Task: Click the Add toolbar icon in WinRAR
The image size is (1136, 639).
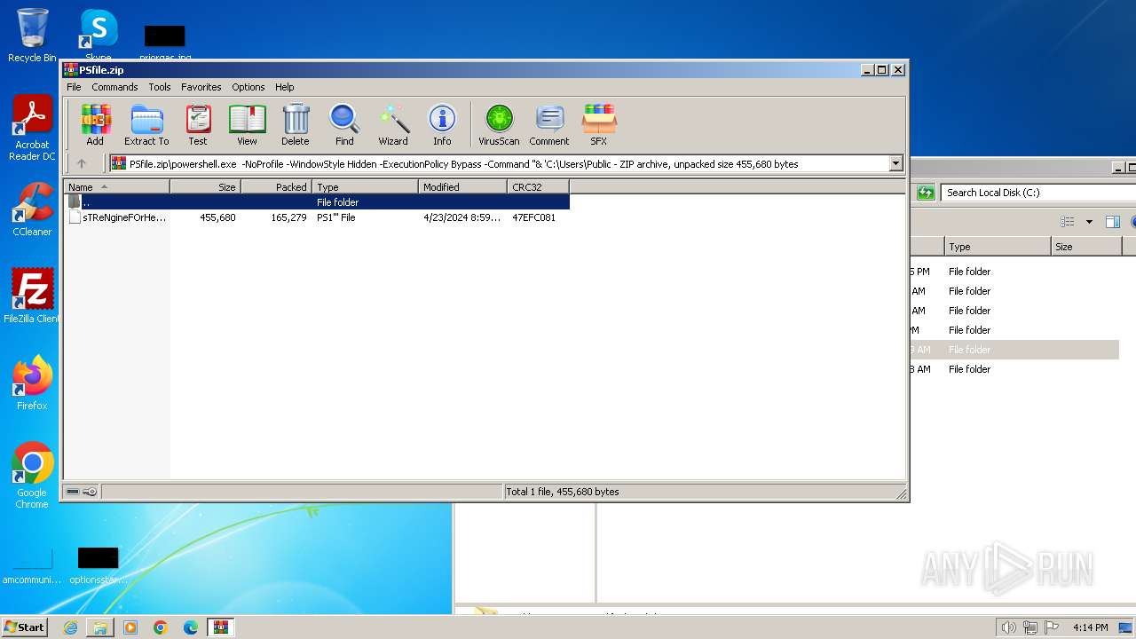Action: point(95,124)
